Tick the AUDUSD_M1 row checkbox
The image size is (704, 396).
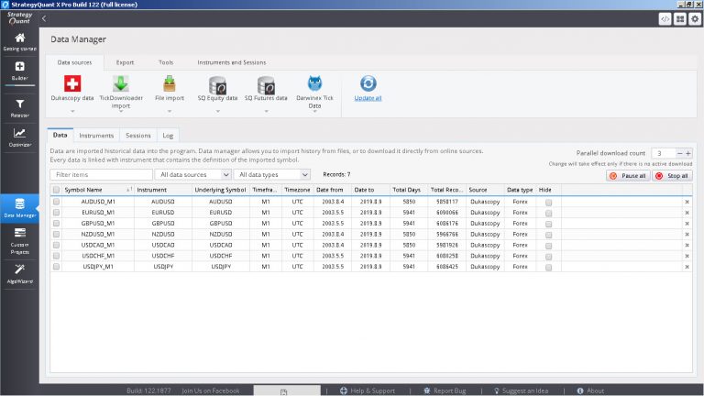coord(57,201)
